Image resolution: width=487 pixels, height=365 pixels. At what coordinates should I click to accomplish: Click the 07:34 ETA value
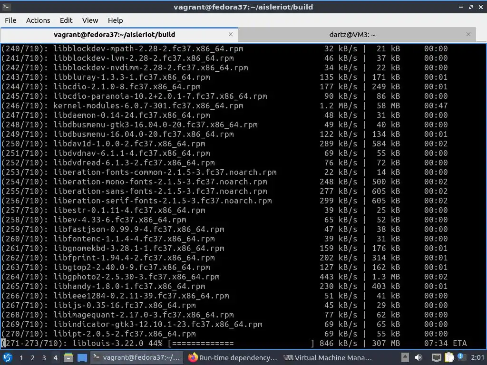click(445, 343)
